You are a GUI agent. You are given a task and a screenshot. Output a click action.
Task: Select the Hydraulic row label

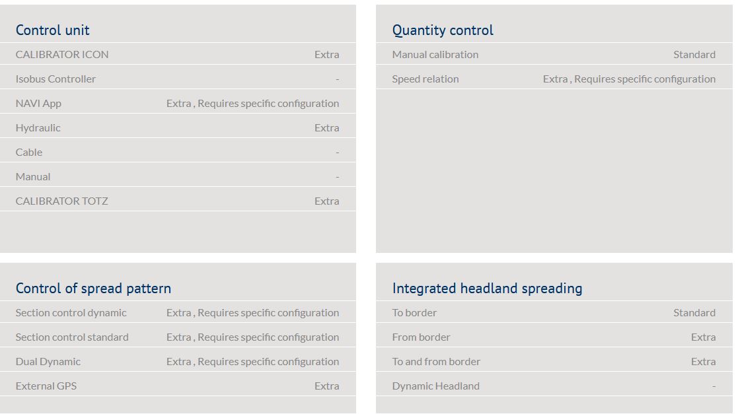pyautogui.click(x=38, y=128)
